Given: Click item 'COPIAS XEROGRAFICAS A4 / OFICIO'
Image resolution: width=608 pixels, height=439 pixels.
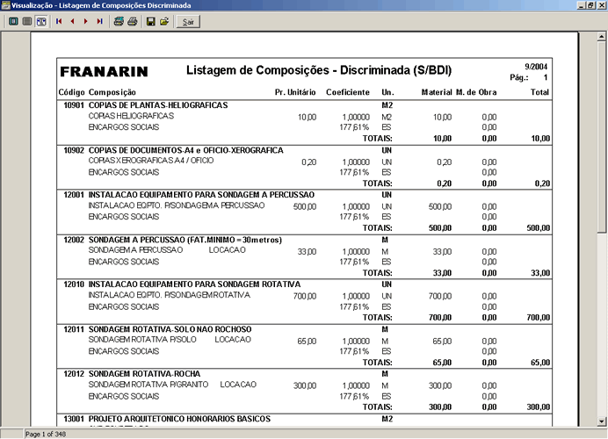Looking at the screenshot, I should click(x=151, y=161).
